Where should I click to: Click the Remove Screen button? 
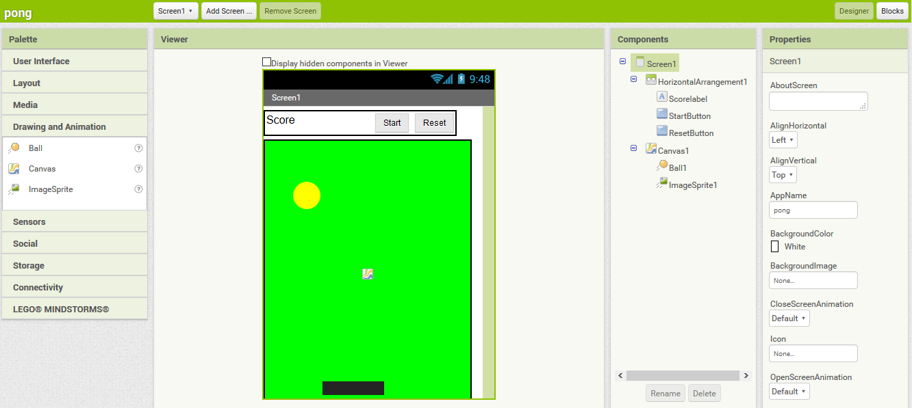pos(290,11)
